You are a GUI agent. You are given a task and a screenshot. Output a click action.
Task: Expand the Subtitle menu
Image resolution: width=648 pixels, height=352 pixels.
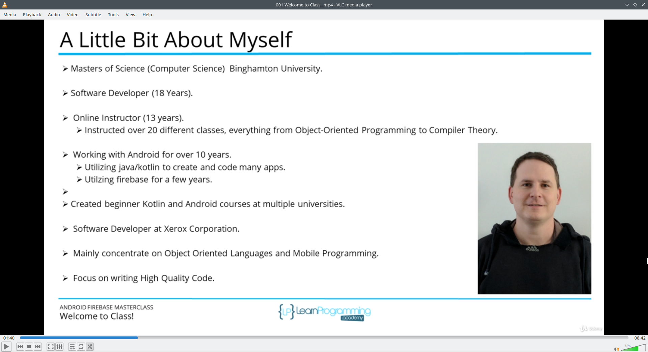pos(93,15)
